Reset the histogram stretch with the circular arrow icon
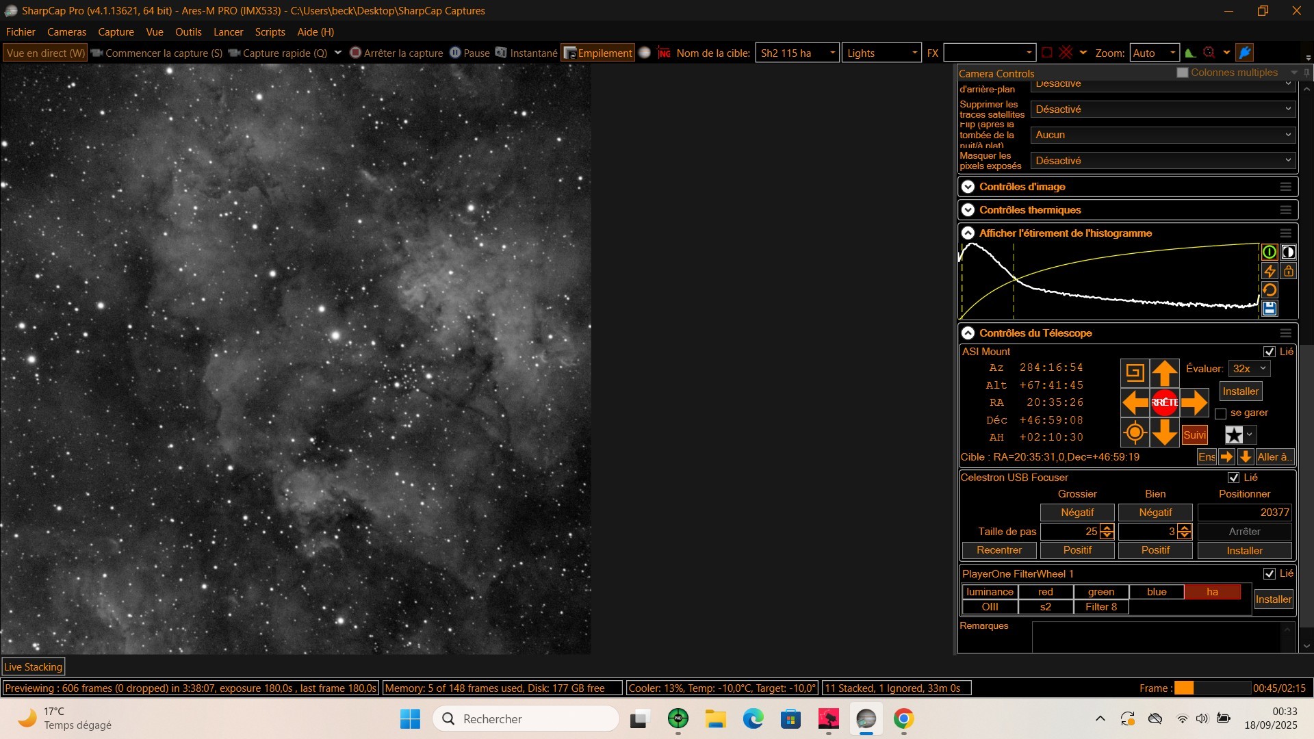The height and width of the screenshot is (739, 1314). point(1270,290)
